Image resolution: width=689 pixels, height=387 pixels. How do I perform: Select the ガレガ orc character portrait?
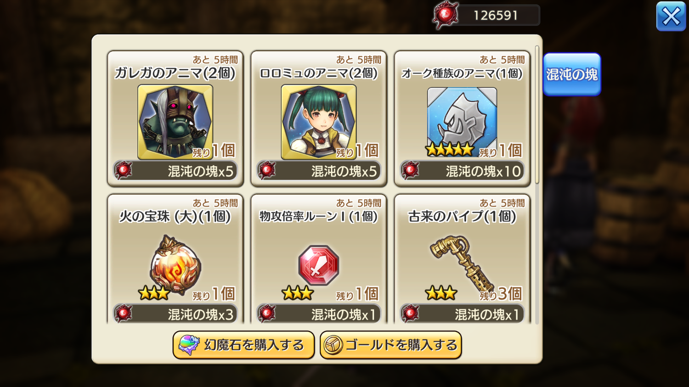(x=175, y=122)
